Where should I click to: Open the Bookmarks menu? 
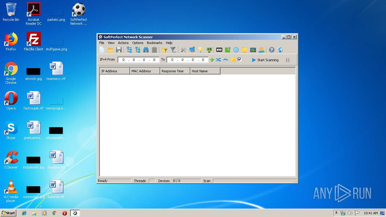click(x=155, y=43)
